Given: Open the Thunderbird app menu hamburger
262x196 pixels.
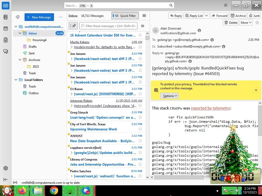Looking at the screenshot, I should tap(226, 5).
